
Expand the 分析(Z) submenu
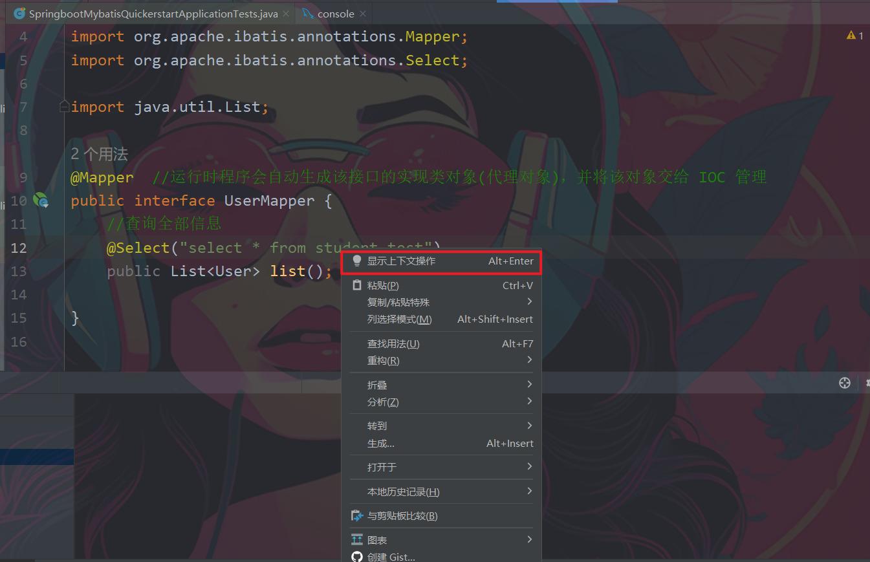pyautogui.click(x=441, y=402)
